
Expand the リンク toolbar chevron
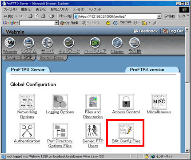click(187, 15)
